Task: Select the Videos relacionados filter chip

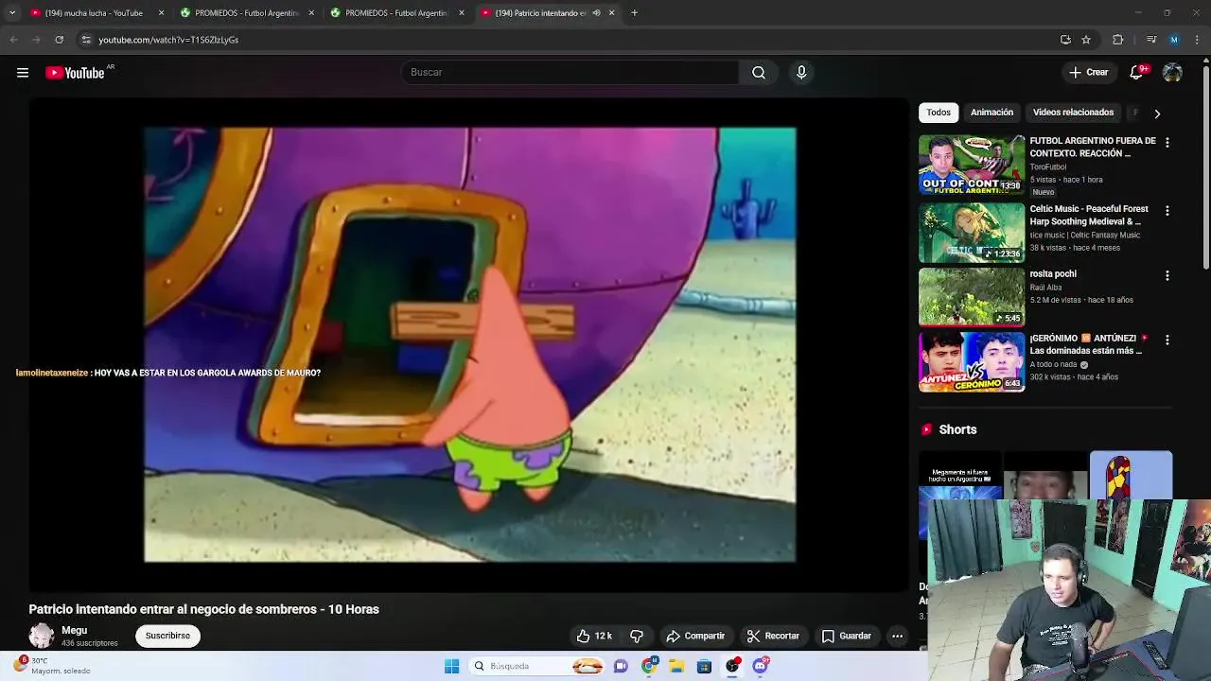Action: pyautogui.click(x=1073, y=113)
